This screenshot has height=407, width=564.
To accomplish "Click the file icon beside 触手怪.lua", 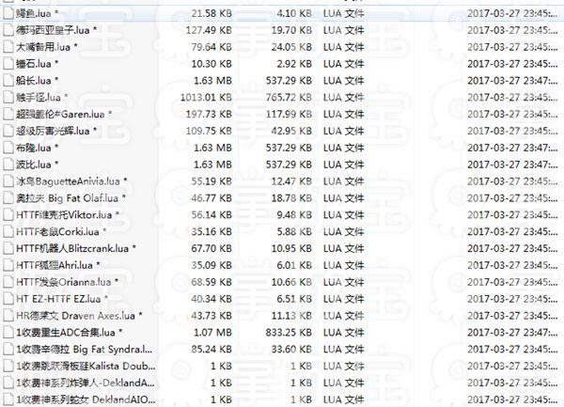I will pyautogui.click(x=8, y=98).
